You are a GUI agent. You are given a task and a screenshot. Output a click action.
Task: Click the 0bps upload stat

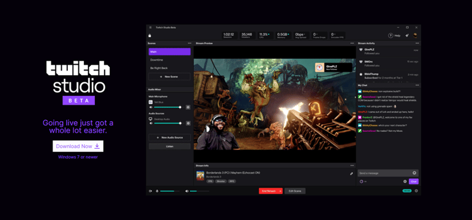(301, 35)
